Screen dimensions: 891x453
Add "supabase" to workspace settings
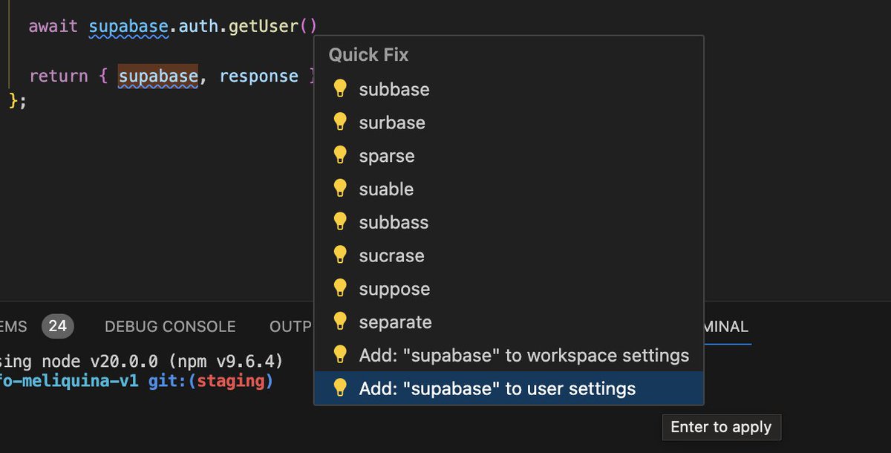(x=509, y=355)
